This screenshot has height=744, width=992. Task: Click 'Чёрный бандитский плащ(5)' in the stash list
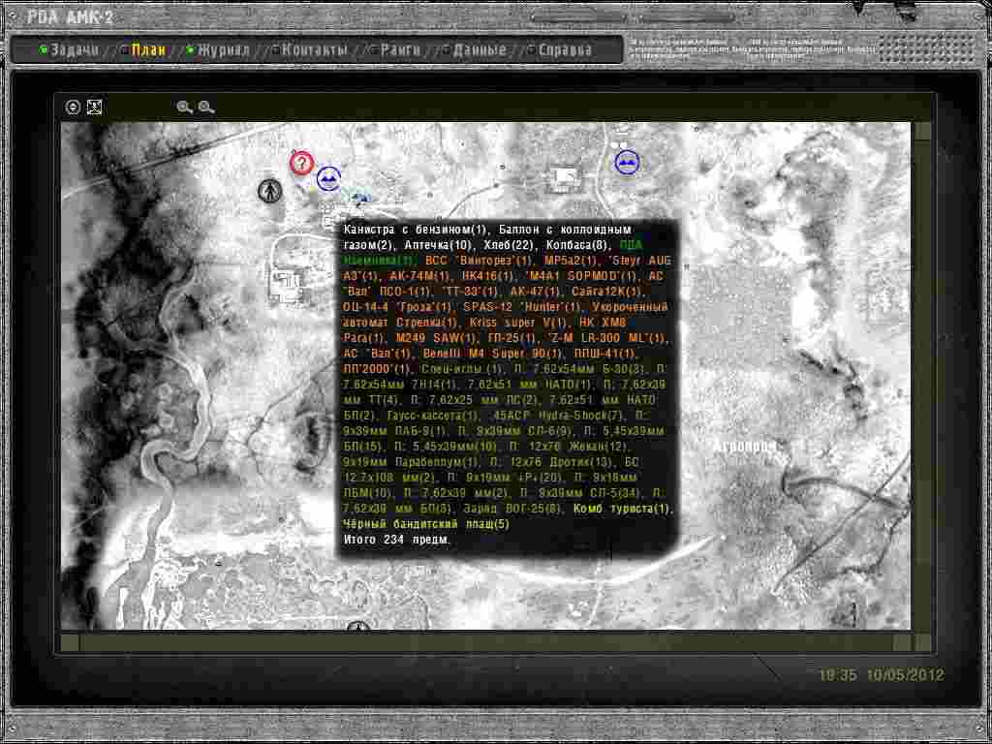point(426,524)
